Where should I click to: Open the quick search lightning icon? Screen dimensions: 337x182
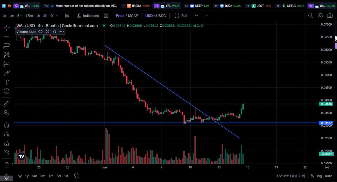[311, 16]
